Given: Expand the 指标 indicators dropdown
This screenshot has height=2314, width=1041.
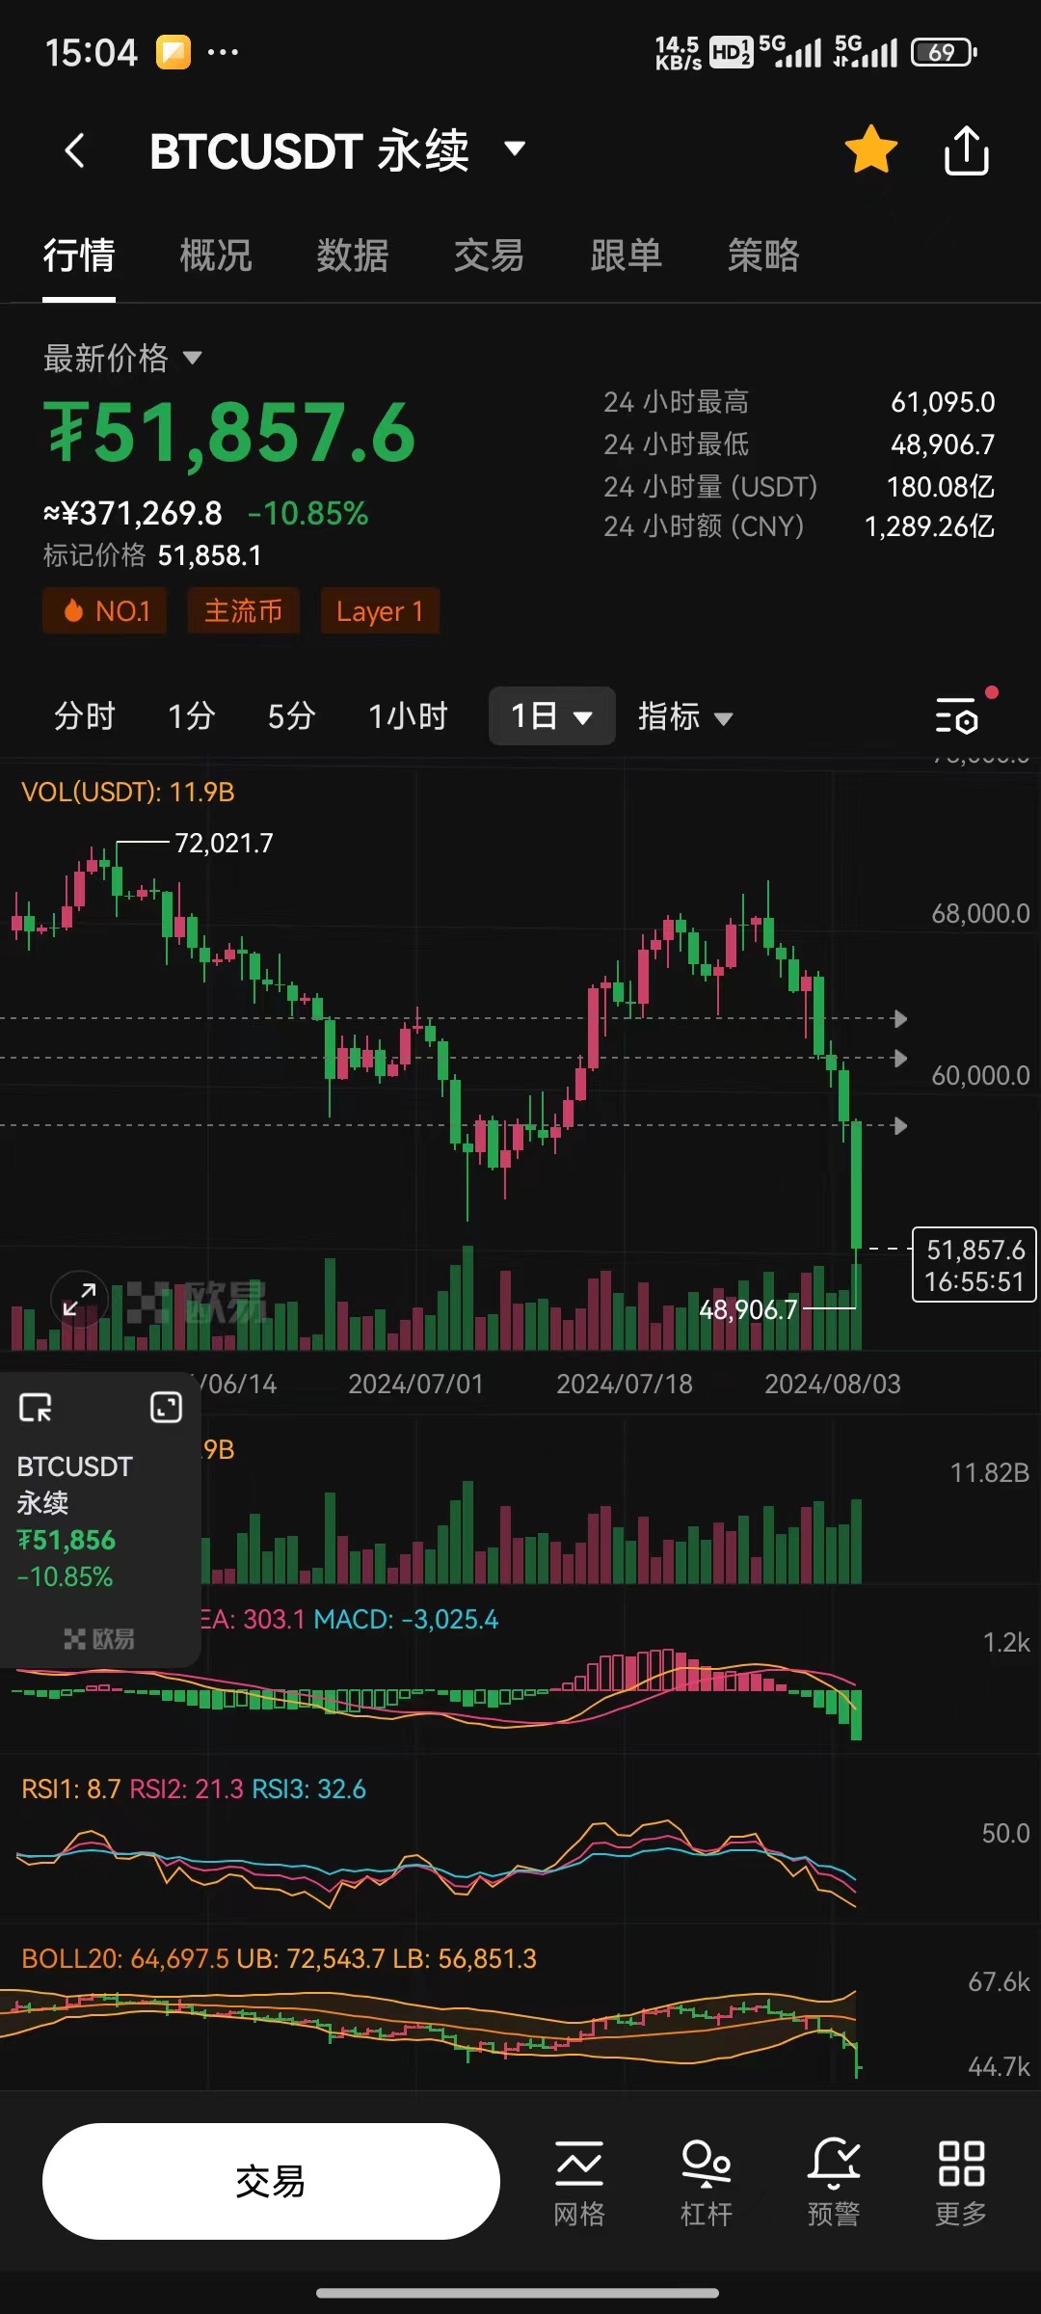Looking at the screenshot, I should [685, 716].
